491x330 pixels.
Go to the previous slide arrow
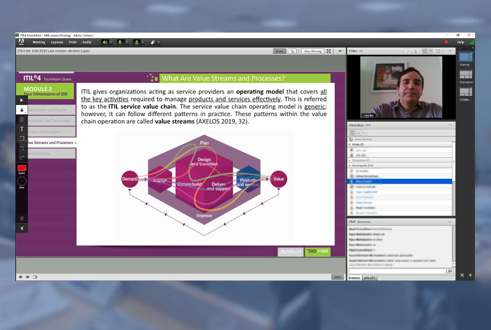tap(21, 277)
